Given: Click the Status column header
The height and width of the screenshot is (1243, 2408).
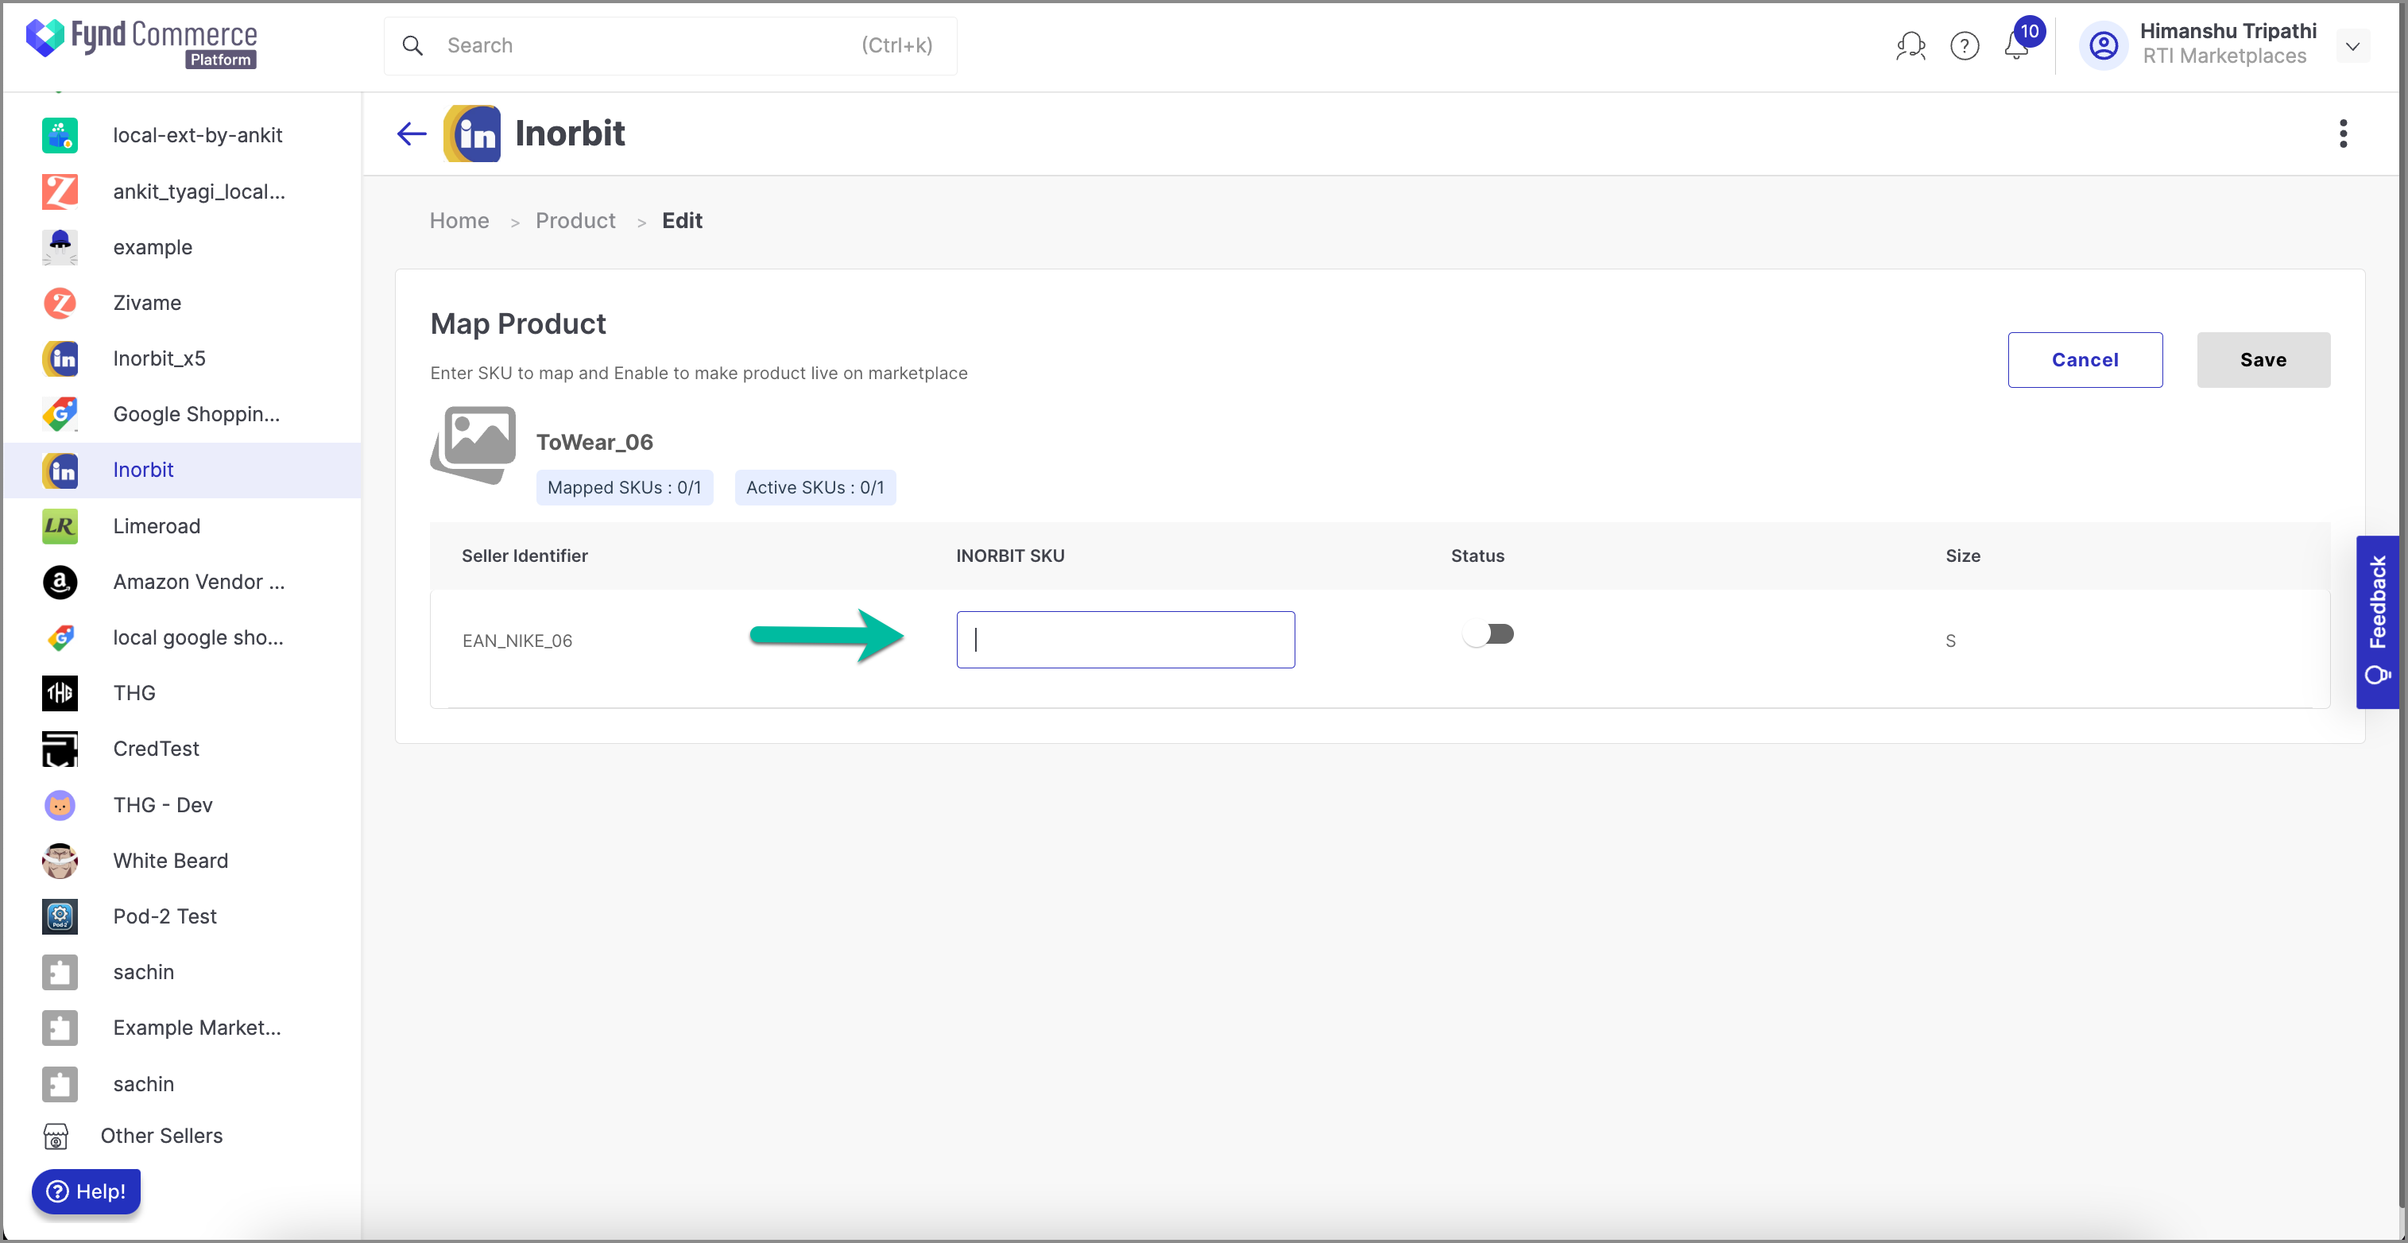Looking at the screenshot, I should click(x=1478, y=556).
